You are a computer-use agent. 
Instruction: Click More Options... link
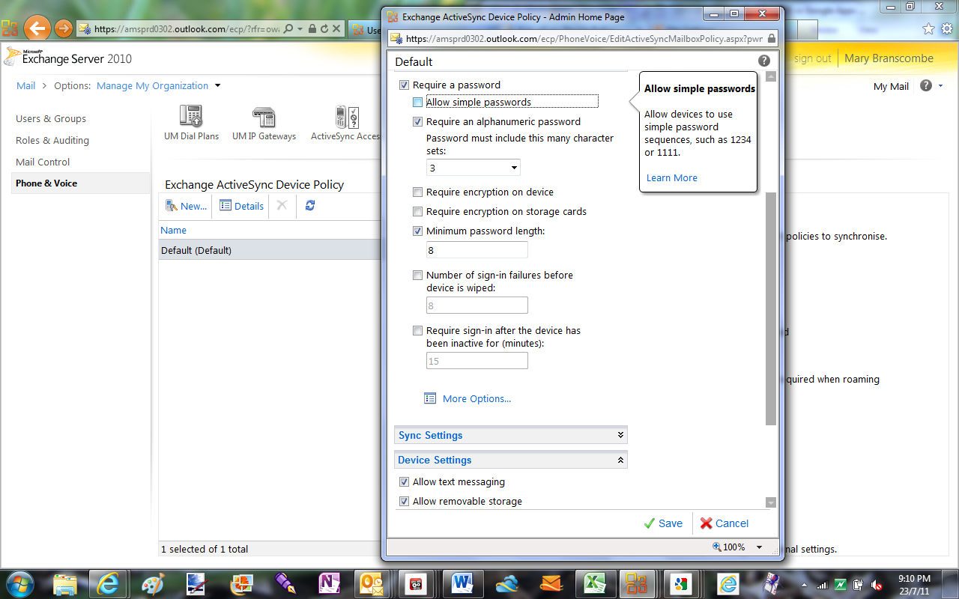click(477, 398)
